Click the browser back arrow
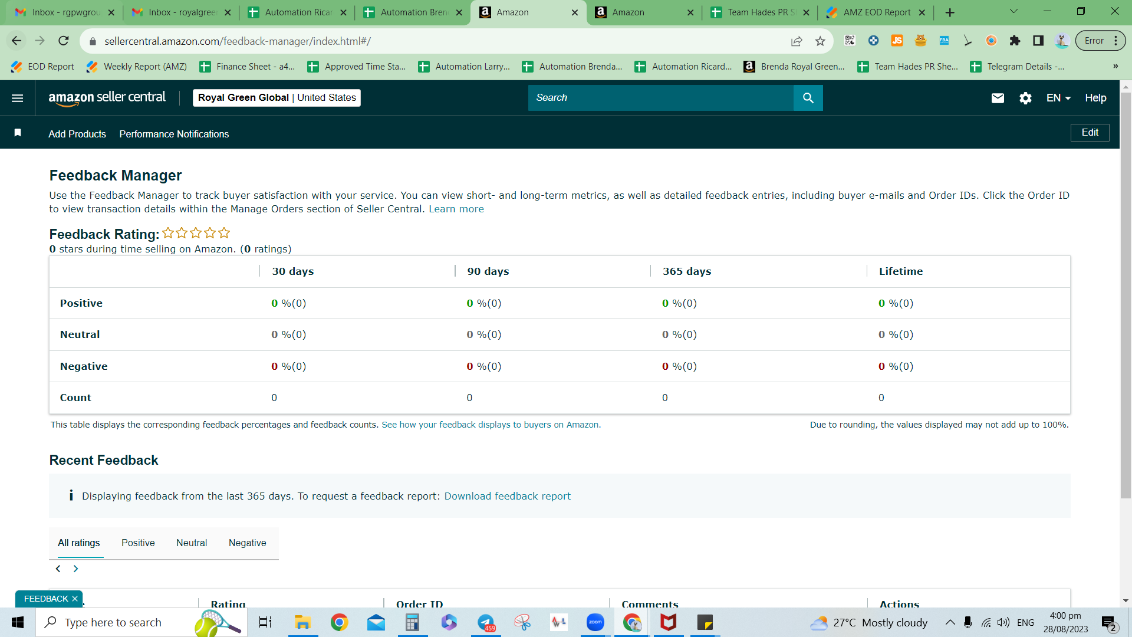Image resolution: width=1132 pixels, height=637 pixels. click(x=17, y=41)
